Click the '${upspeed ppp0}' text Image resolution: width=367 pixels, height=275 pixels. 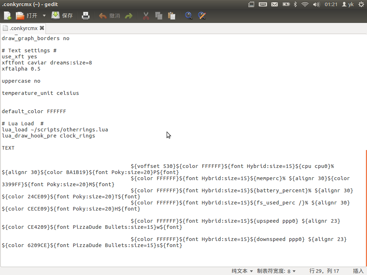(x=274, y=221)
